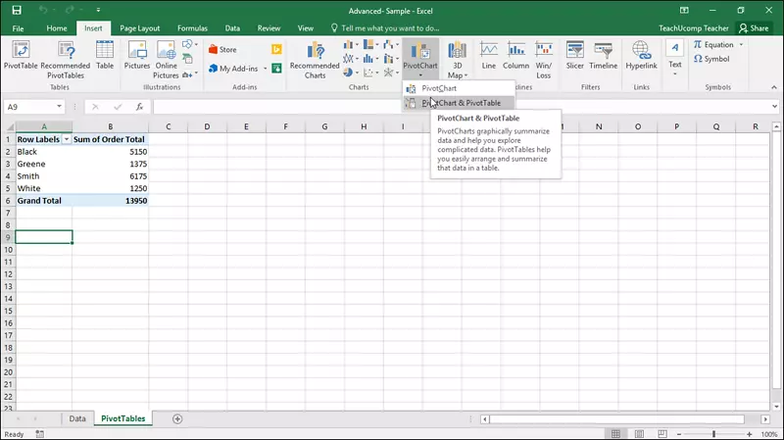The width and height of the screenshot is (784, 440).
Task: Click the Ribbon Display Options icon
Action: [x=684, y=10]
